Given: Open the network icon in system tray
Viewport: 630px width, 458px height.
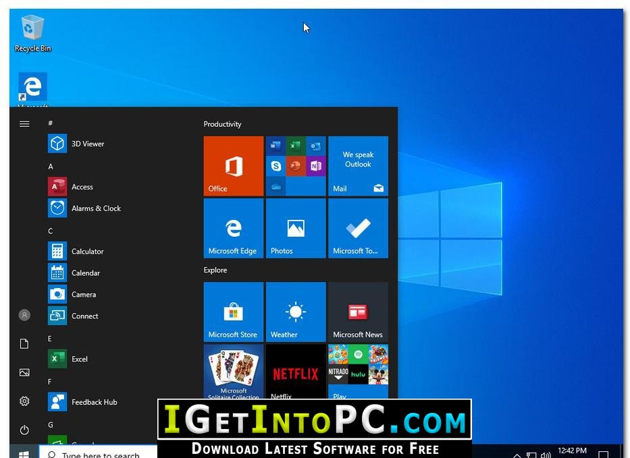Looking at the screenshot, I should (x=531, y=455).
